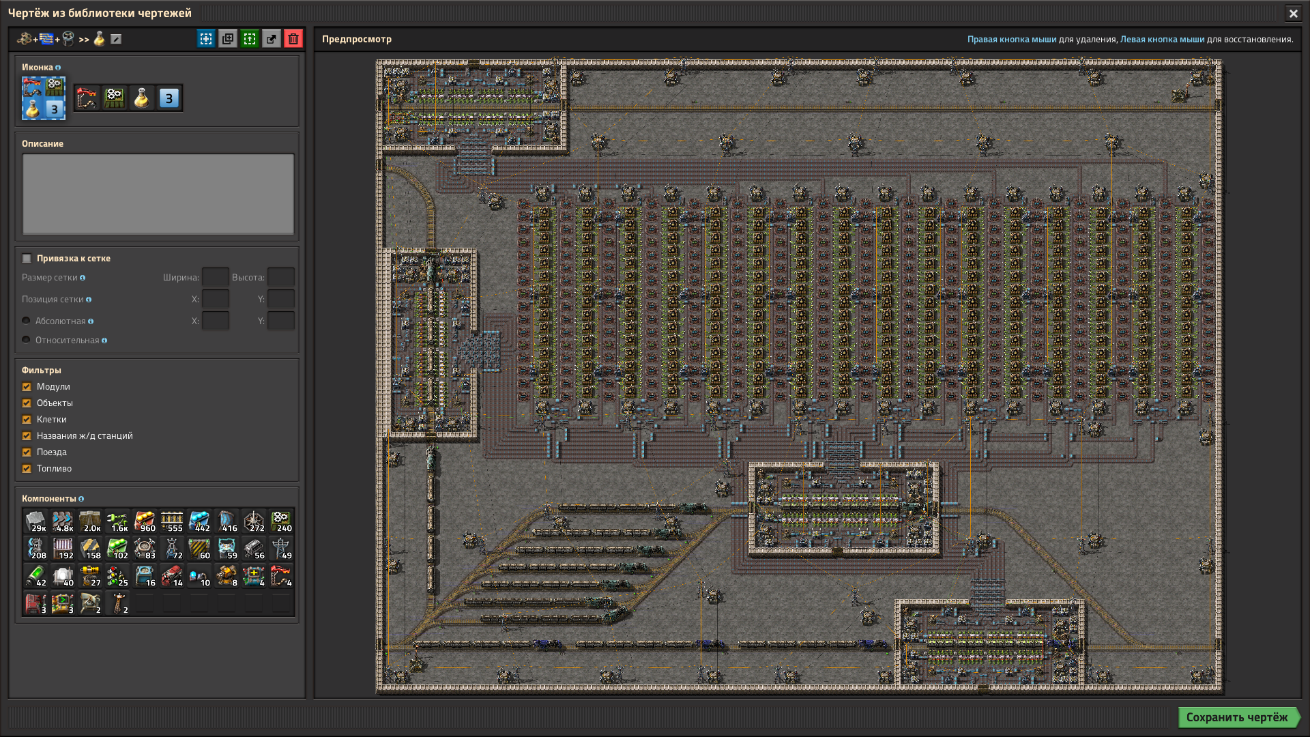Uncheck Названия ж/д станций filter checkbox
The image size is (1310, 737).
[x=27, y=436]
